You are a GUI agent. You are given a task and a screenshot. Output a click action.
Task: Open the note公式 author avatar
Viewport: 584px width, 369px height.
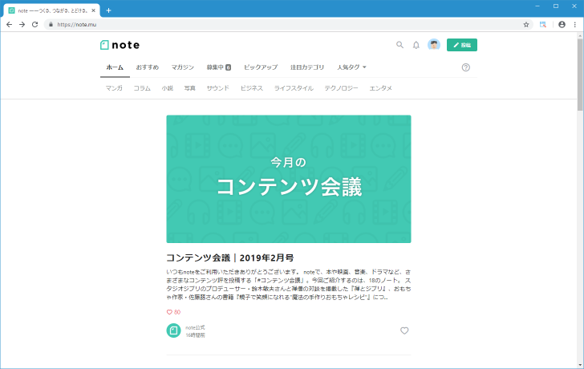[x=173, y=330]
